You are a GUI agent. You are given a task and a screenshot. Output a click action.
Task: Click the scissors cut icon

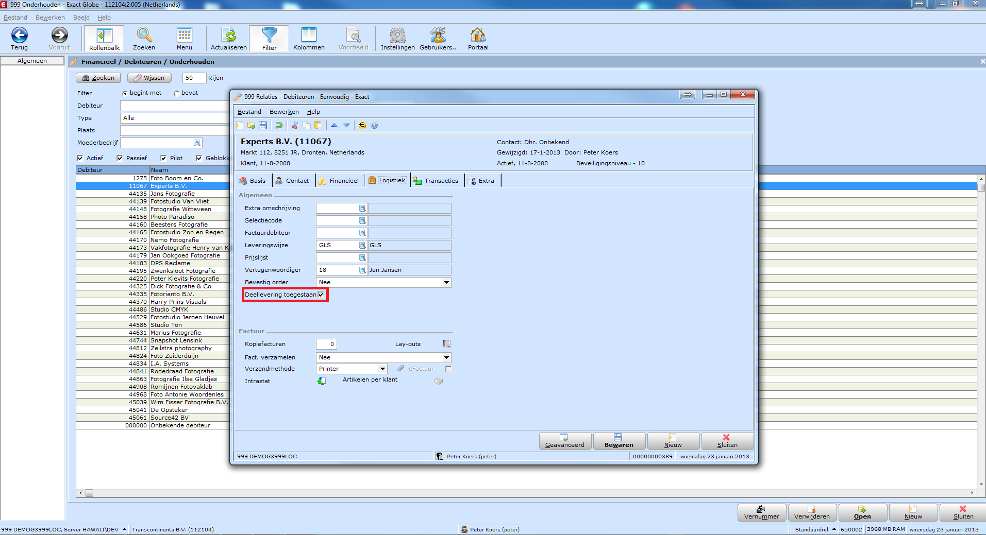click(x=294, y=125)
